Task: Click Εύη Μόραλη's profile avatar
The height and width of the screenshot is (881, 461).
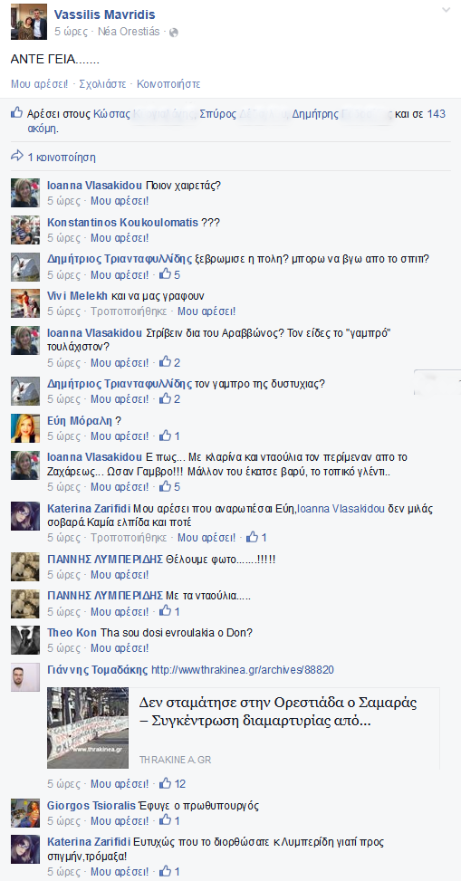Action: (x=25, y=428)
